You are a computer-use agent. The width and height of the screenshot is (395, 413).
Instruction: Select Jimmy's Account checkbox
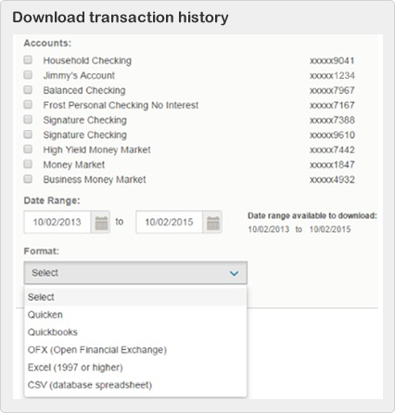click(28, 74)
